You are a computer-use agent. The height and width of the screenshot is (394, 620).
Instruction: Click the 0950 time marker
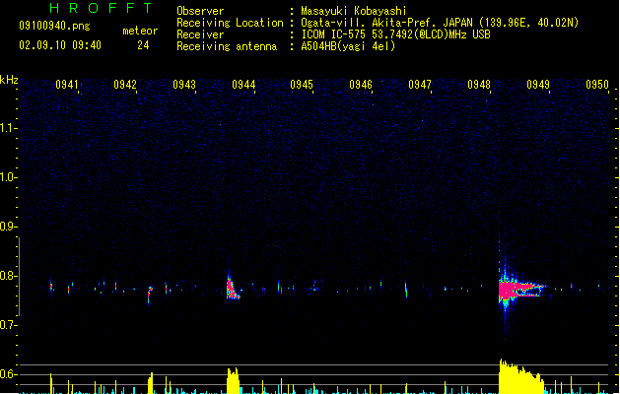tap(597, 85)
